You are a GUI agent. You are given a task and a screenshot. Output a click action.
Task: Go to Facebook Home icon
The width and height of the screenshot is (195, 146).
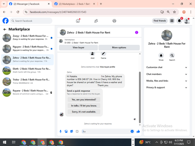(x=78, y=21)
